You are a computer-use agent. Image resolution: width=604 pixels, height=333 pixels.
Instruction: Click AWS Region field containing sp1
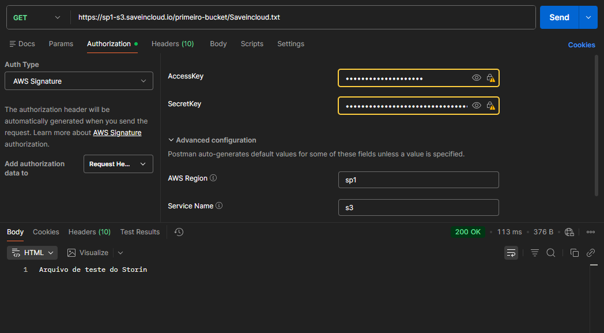point(418,180)
